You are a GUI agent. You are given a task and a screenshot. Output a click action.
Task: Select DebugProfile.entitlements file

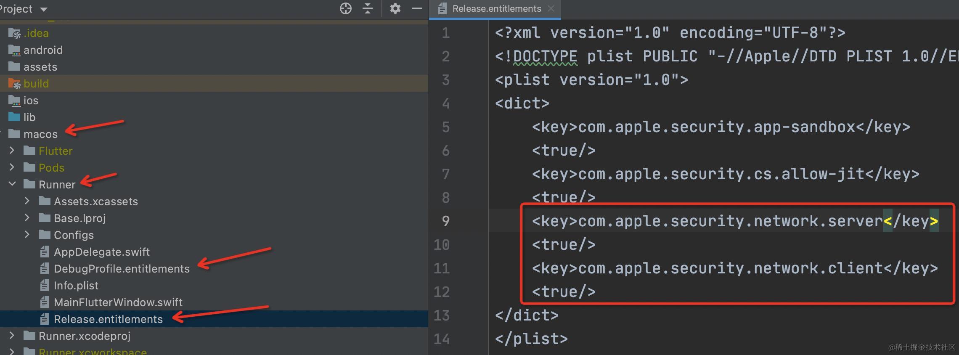tap(122, 269)
